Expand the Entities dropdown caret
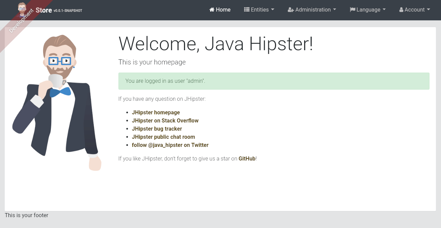Screen dimensions: 441x228 tap(273, 10)
